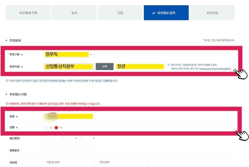Image resolution: width=249 pixels, height=167 pixels.
Task: Go to the 추천형태 선택 step tab
Action: click(28, 13)
